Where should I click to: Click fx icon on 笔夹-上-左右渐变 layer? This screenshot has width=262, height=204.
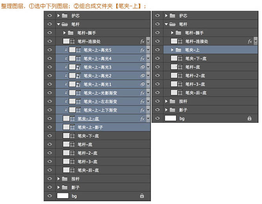[142, 101]
